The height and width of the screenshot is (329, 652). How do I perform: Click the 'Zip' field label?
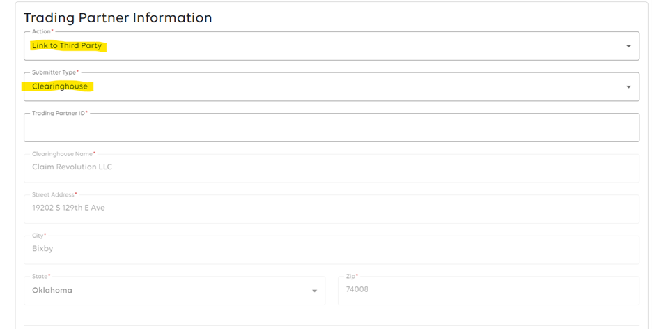click(x=351, y=276)
